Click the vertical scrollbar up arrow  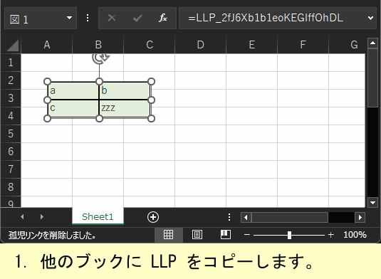click(x=372, y=43)
